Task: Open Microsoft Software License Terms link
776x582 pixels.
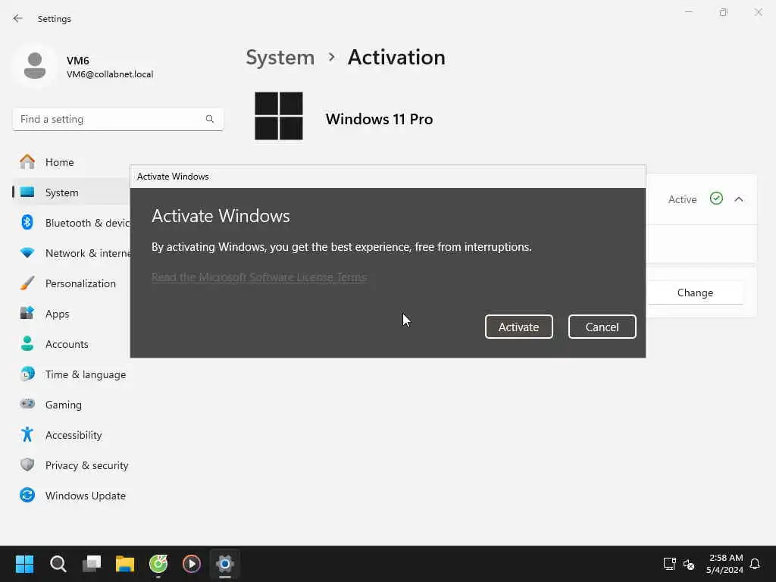Action: coord(259,277)
